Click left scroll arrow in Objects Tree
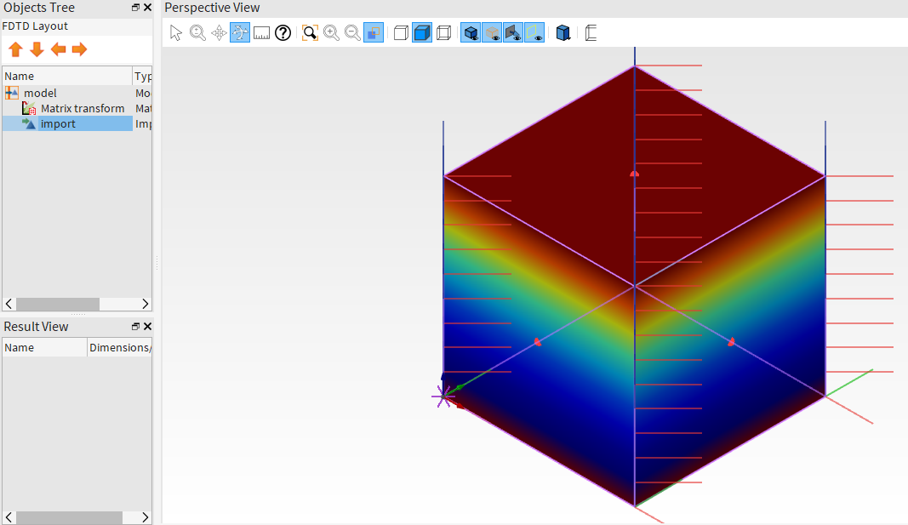The height and width of the screenshot is (525, 908). 9,304
